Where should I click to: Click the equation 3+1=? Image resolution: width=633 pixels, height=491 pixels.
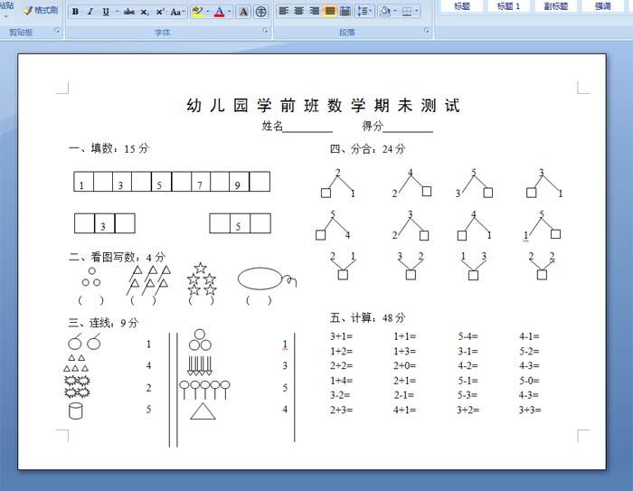click(x=341, y=336)
